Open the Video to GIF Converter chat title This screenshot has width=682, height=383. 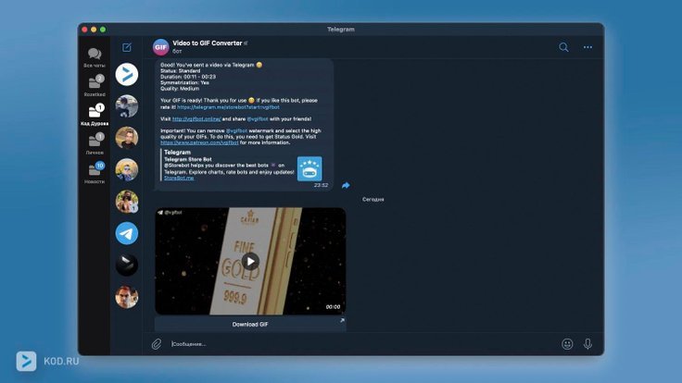(207, 43)
